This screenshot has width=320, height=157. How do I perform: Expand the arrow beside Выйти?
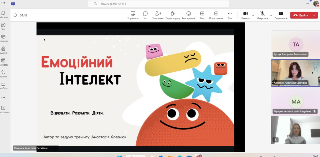(x=314, y=15)
